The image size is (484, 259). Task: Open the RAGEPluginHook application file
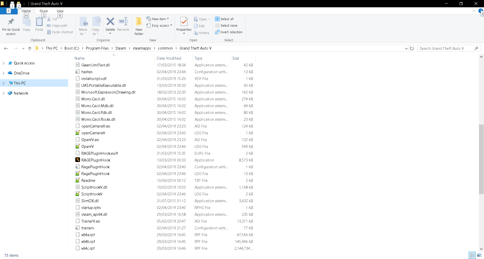click(96, 160)
